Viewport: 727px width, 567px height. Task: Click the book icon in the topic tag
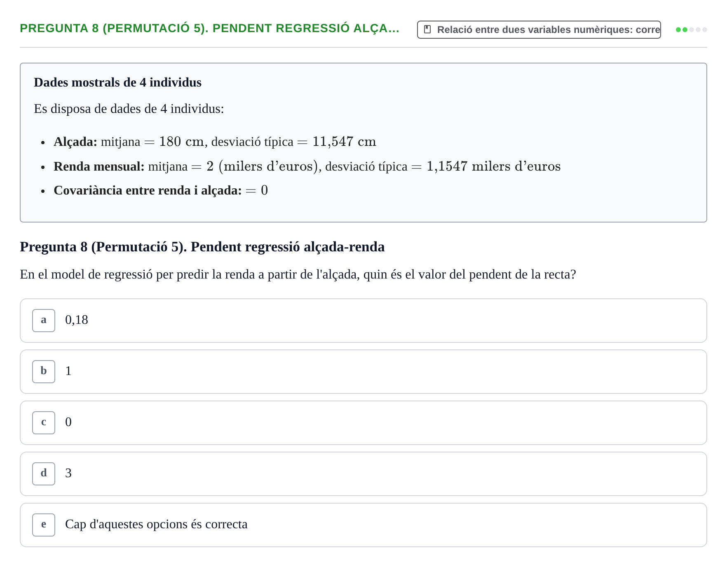[427, 30]
